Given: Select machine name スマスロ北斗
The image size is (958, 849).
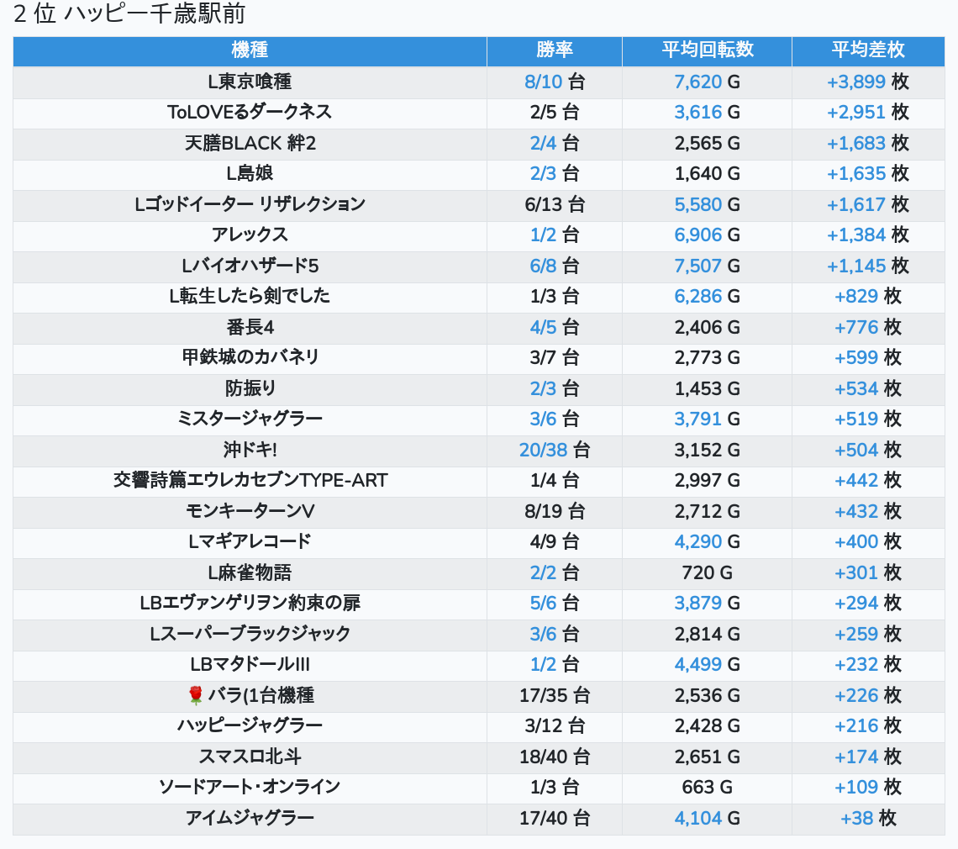Looking at the screenshot, I should pyautogui.click(x=250, y=757).
